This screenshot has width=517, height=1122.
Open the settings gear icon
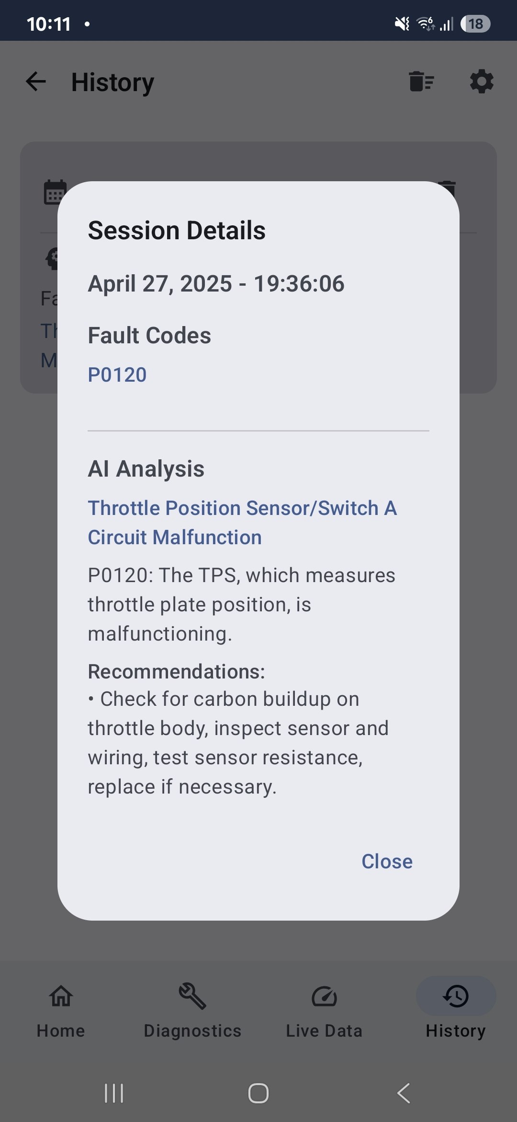pyautogui.click(x=482, y=82)
